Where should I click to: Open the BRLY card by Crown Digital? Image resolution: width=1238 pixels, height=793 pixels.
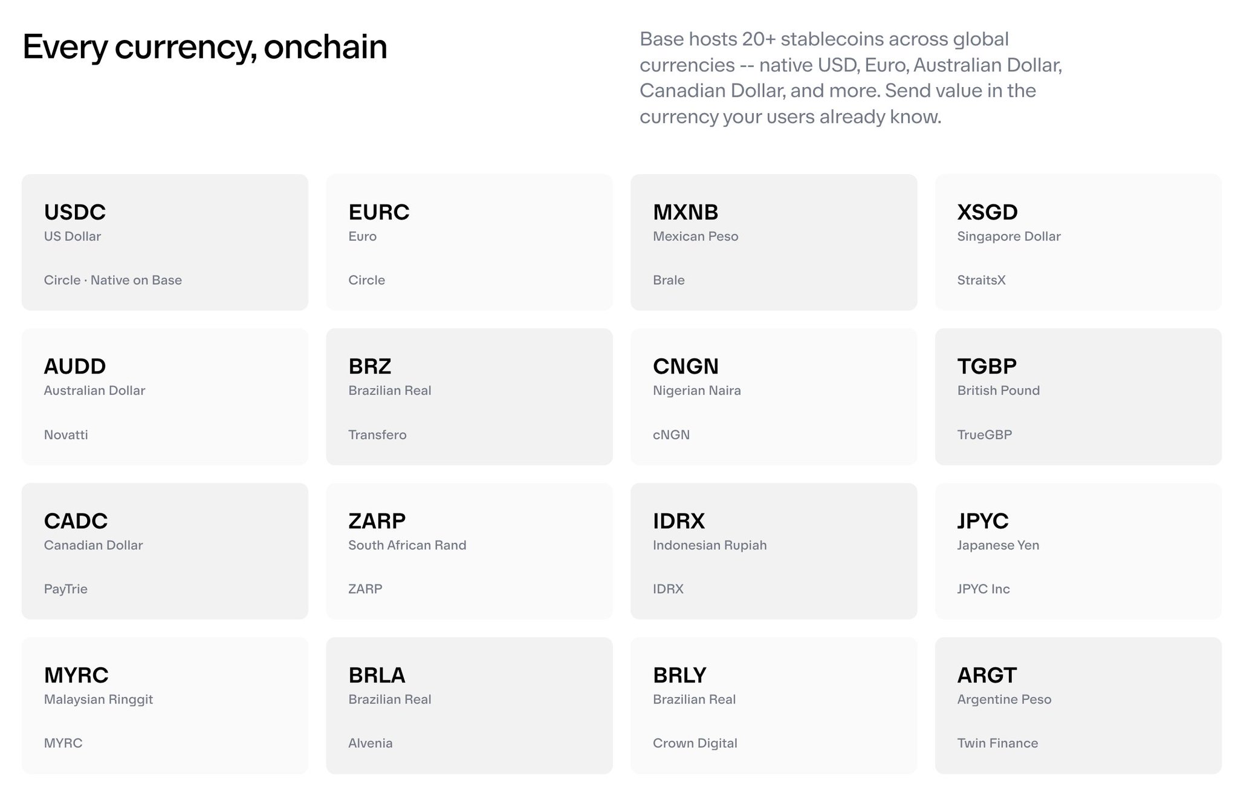(x=773, y=705)
